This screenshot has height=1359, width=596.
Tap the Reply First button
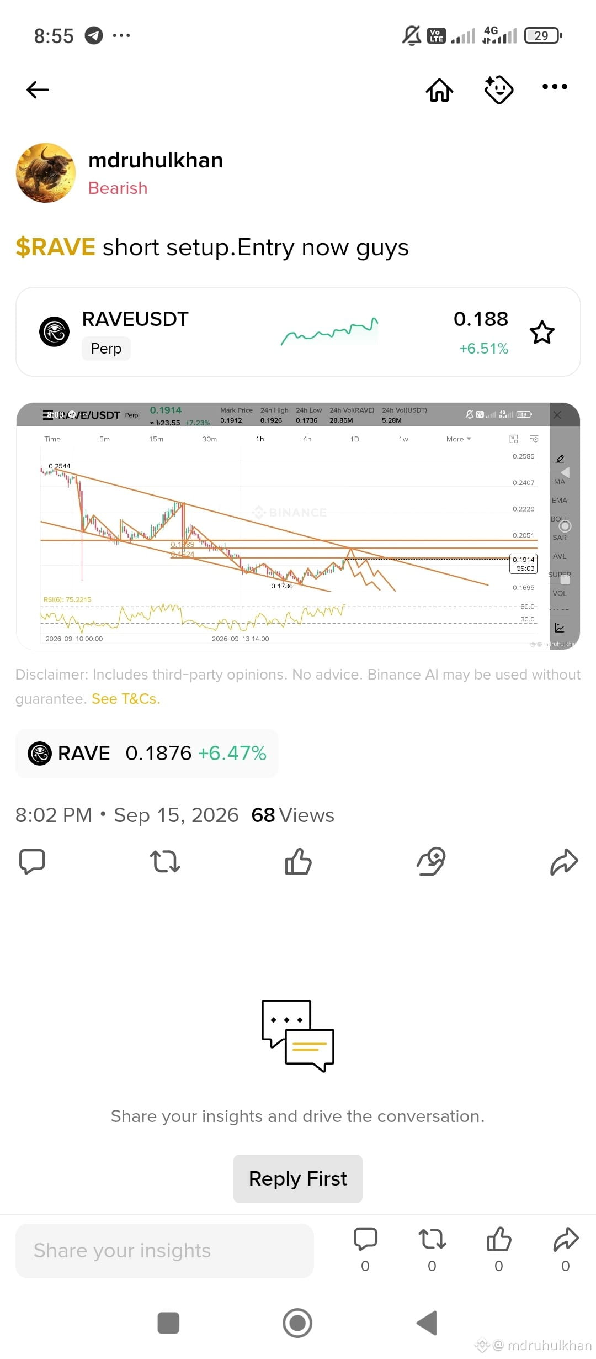tap(298, 1179)
